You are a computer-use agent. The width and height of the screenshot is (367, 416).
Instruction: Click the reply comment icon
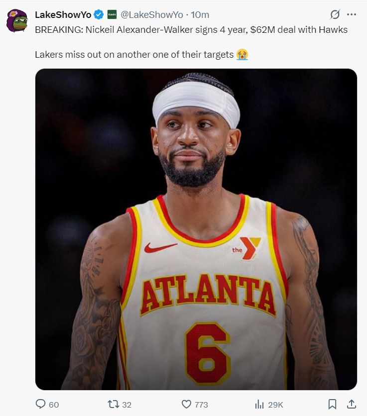pos(40,404)
